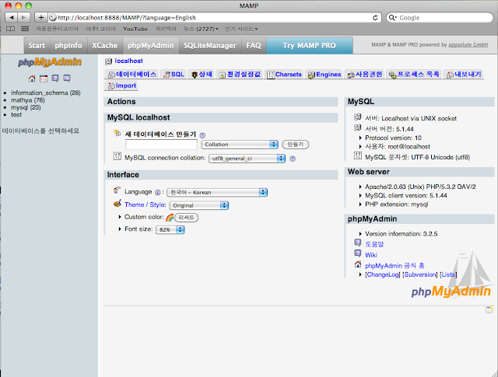Open the 프로세스 목록 tab
Image resolution: width=498 pixels, height=377 pixels.
(414, 75)
